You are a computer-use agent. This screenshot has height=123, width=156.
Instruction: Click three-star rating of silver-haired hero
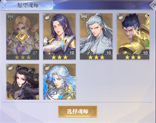click(96, 57)
